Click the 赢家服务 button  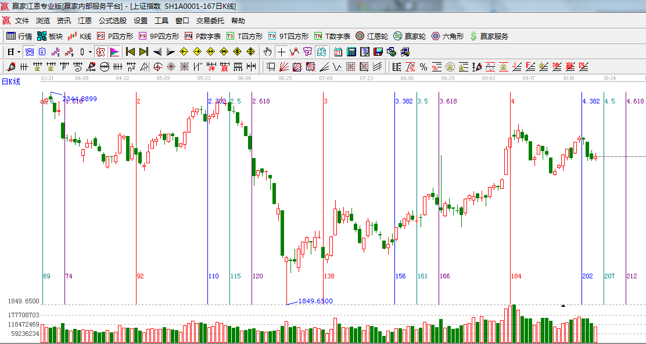point(489,36)
